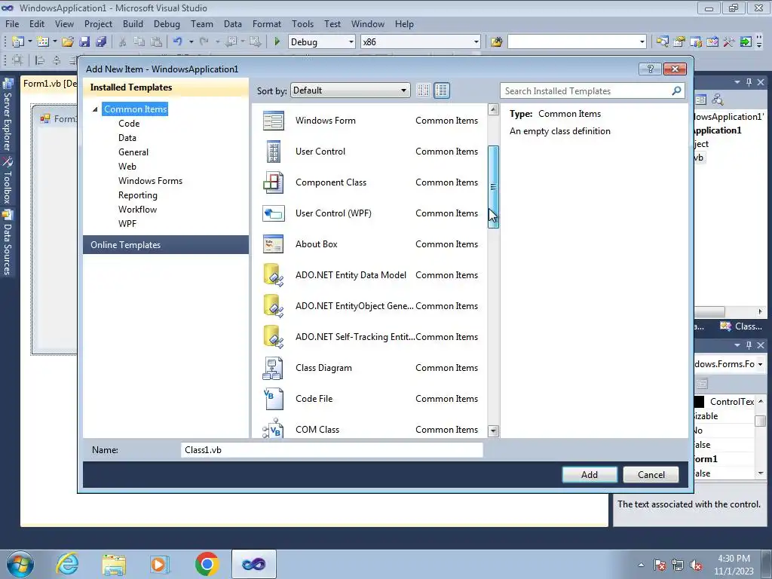Click the View Class Diagram icon in Solution Explorer
Image resolution: width=772 pixels, height=579 pixels.
[718, 100]
